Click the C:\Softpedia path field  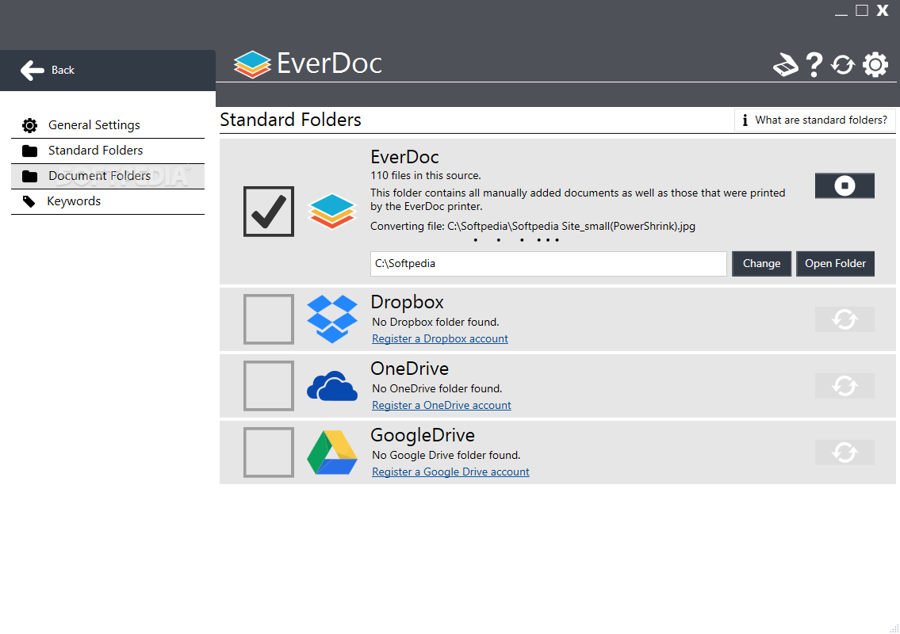click(548, 263)
